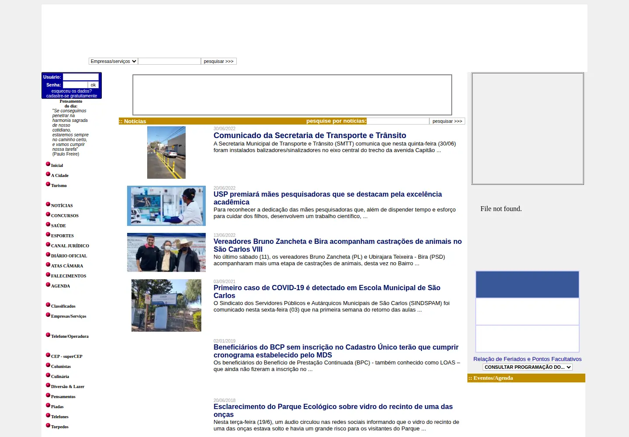Click the red bullet beside SAÚDE

click(48, 224)
